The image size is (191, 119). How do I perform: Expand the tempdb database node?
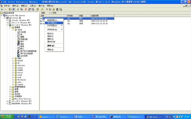13,84
